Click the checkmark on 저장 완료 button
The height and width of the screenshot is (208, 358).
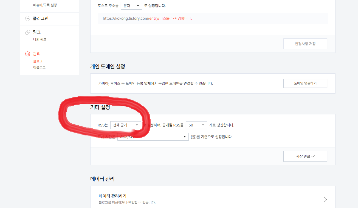(x=313, y=156)
